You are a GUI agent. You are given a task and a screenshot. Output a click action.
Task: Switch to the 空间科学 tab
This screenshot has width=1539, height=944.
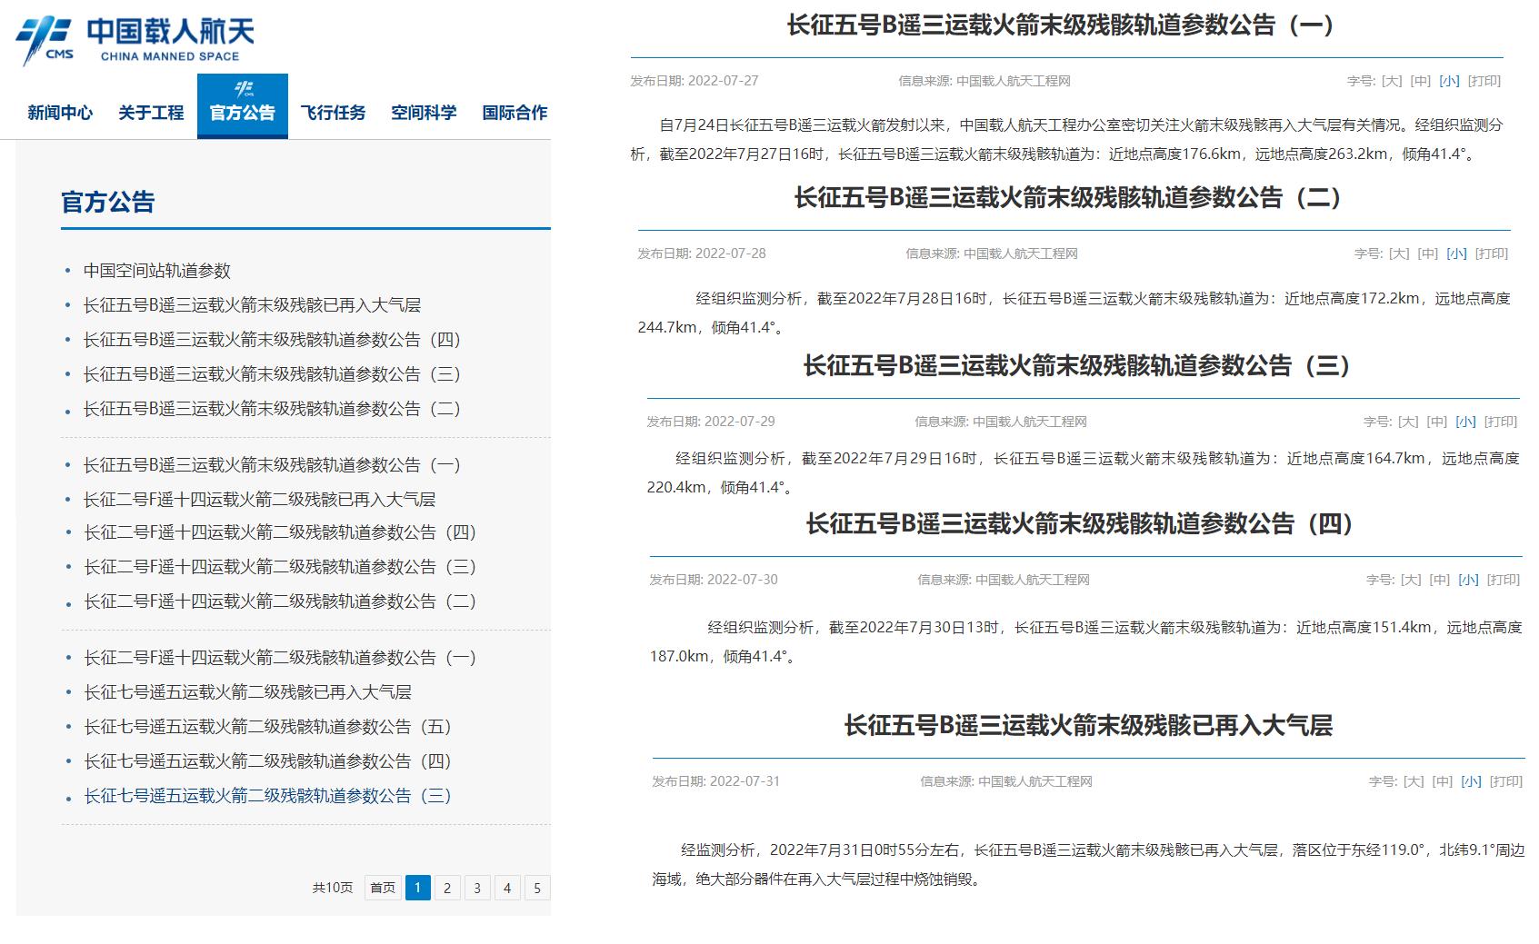coord(424,113)
